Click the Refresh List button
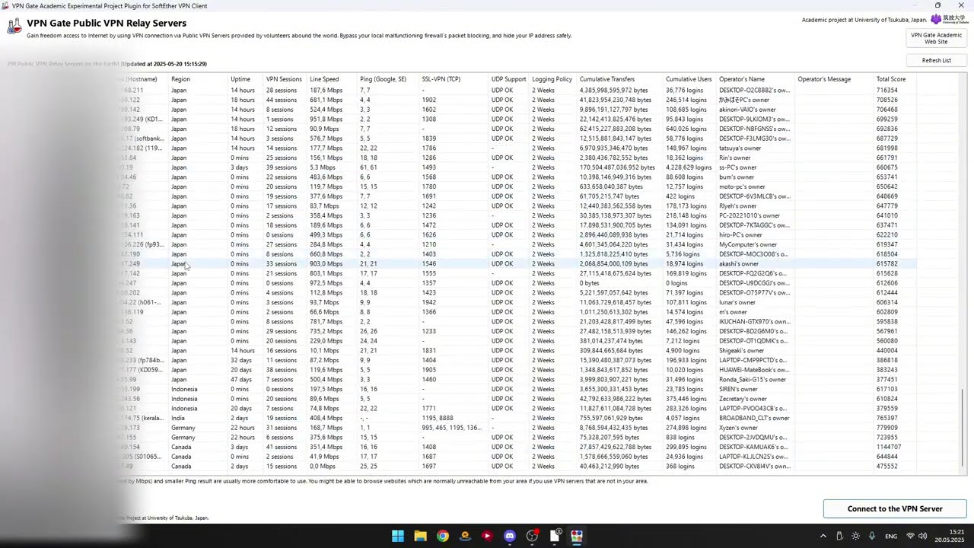Image resolution: width=974 pixels, height=548 pixels. pos(936,60)
